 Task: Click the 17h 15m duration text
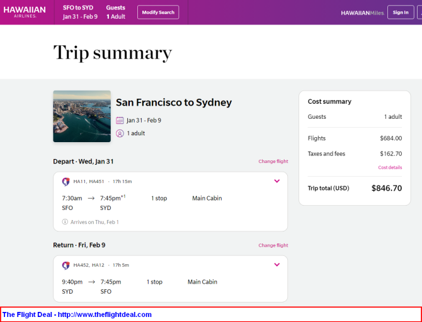(122, 181)
